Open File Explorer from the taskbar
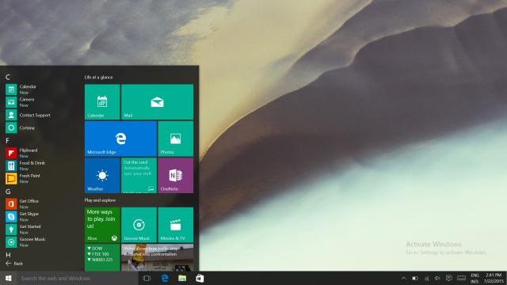The image size is (507, 285). click(182, 278)
